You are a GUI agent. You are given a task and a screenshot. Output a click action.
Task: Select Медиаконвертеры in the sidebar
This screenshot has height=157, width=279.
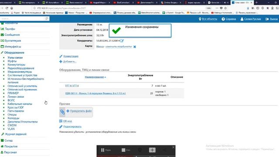(20, 72)
